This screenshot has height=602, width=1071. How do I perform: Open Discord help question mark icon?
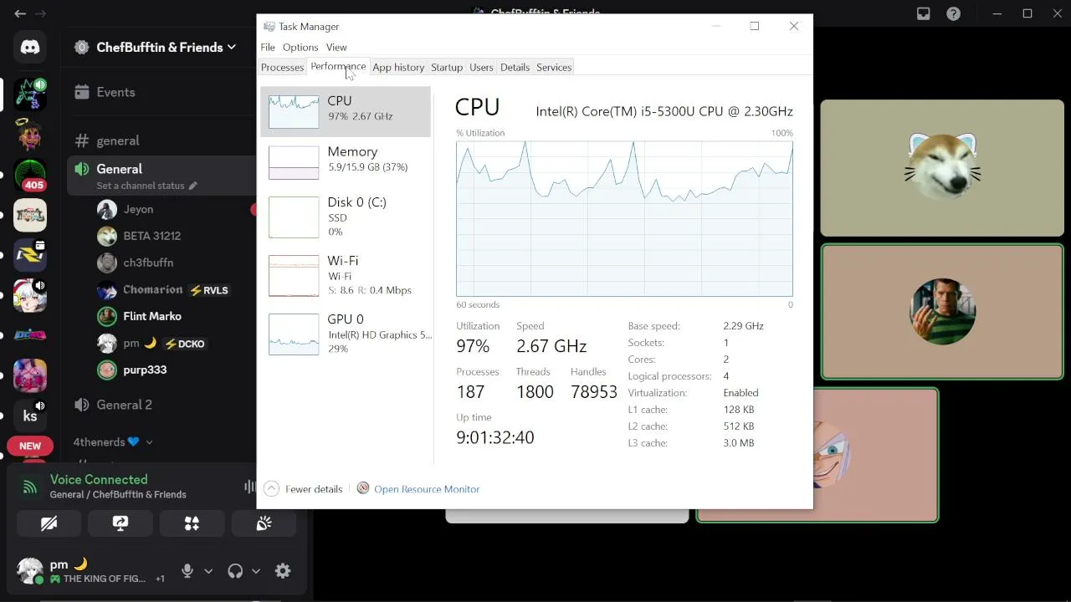point(953,13)
